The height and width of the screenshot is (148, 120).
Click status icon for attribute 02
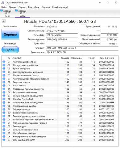tap(4, 65)
